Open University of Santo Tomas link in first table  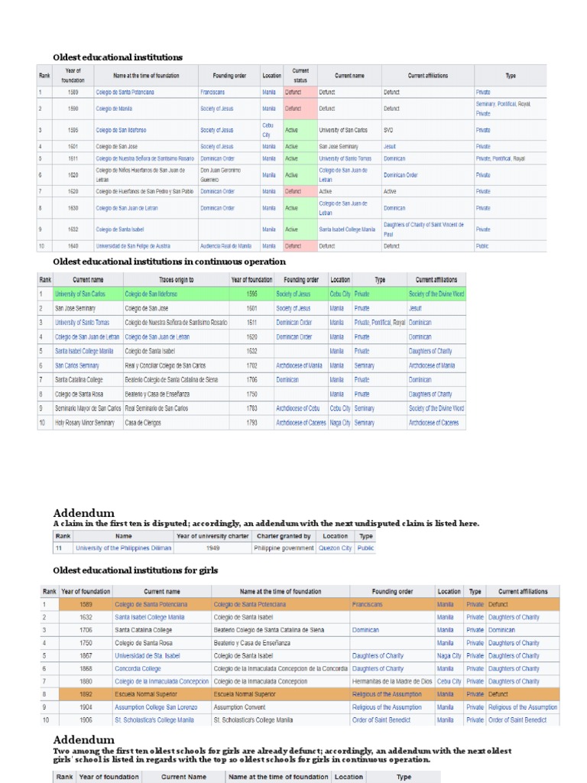click(x=345, y=158)
